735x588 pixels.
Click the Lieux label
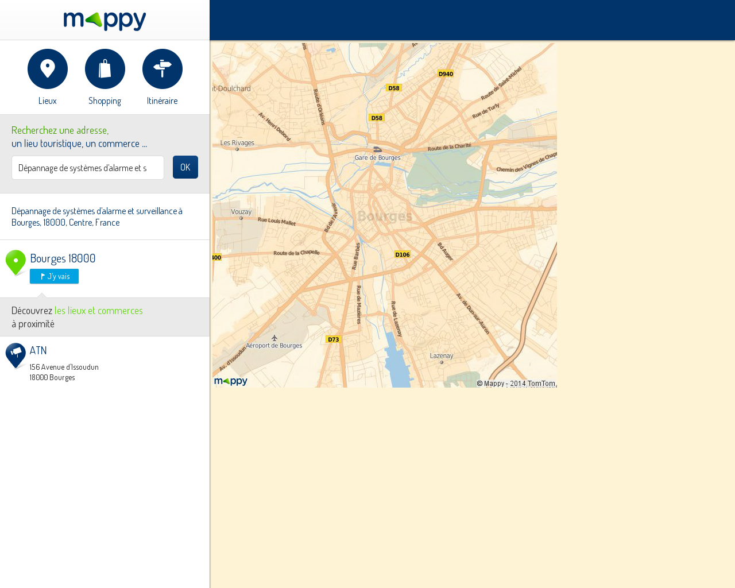[x=48, y=100]
